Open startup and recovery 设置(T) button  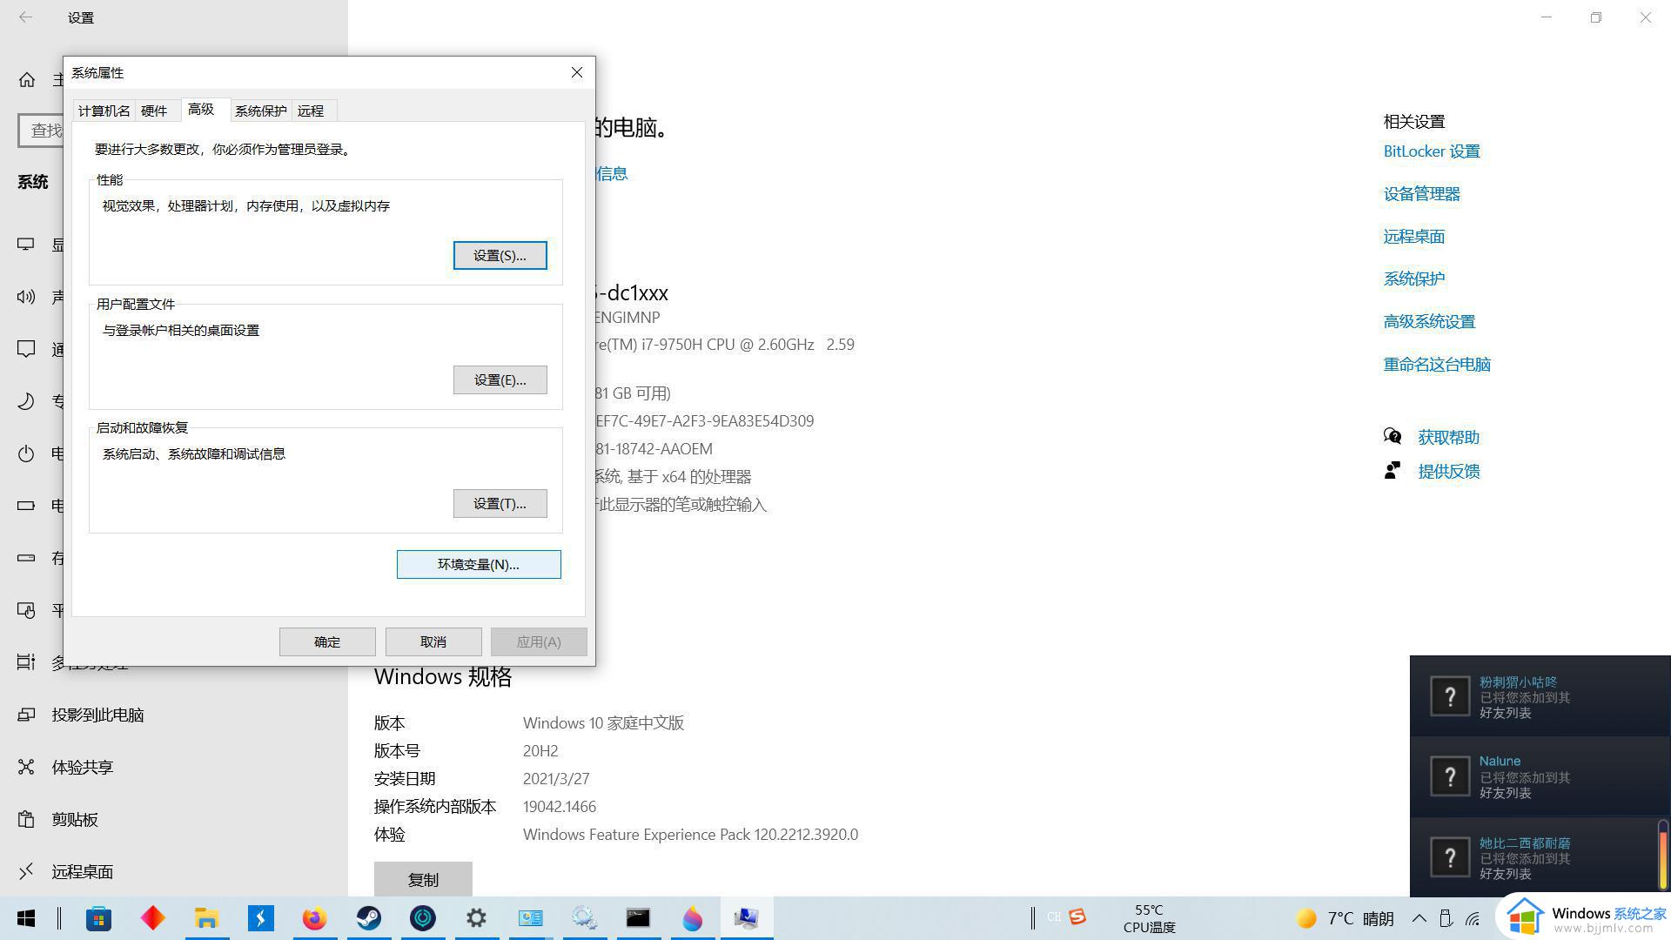[500, 503]
